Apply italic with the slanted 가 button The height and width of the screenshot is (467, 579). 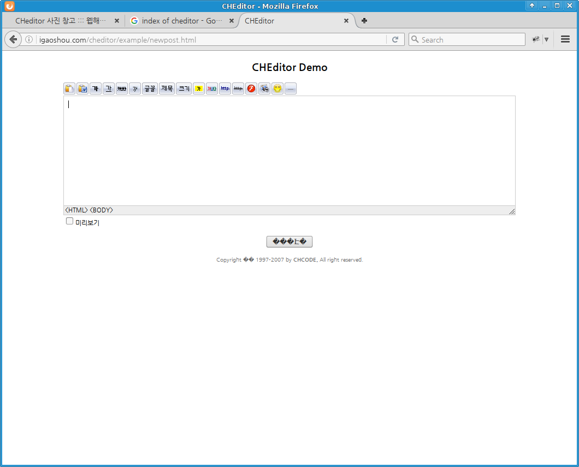point(135,88)
